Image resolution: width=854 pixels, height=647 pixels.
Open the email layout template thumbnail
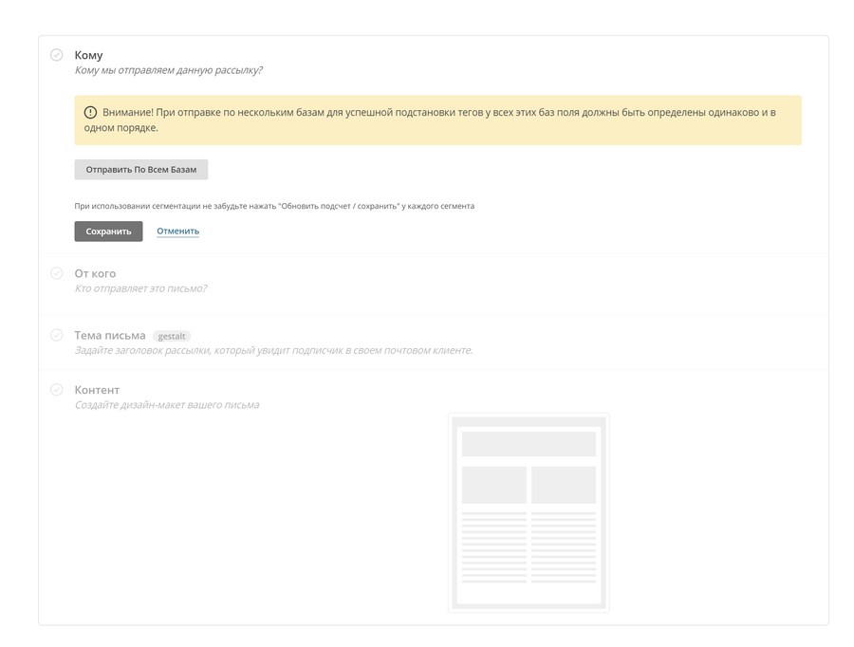pyautogui.click(x=529, y=512)
